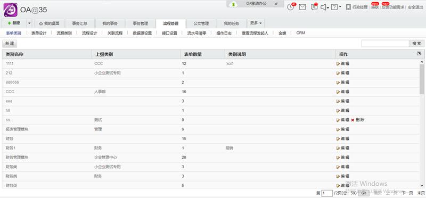
Task: Open the 查看流程发起人 submenu
Action: 255,33
